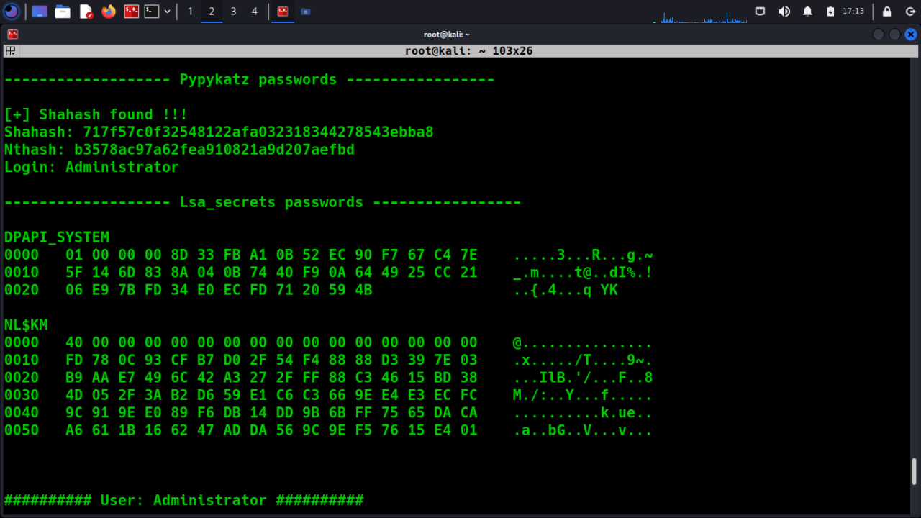Check the battery indicator icon

(x=831, y=11)
